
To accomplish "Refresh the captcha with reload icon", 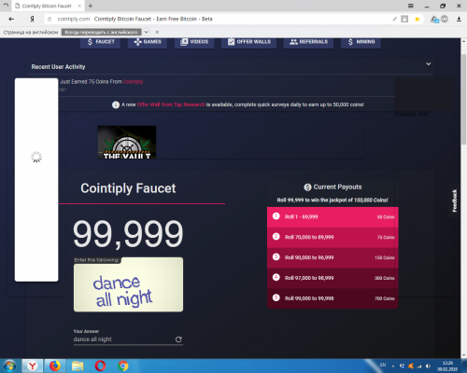I will (x=178, y=339).
